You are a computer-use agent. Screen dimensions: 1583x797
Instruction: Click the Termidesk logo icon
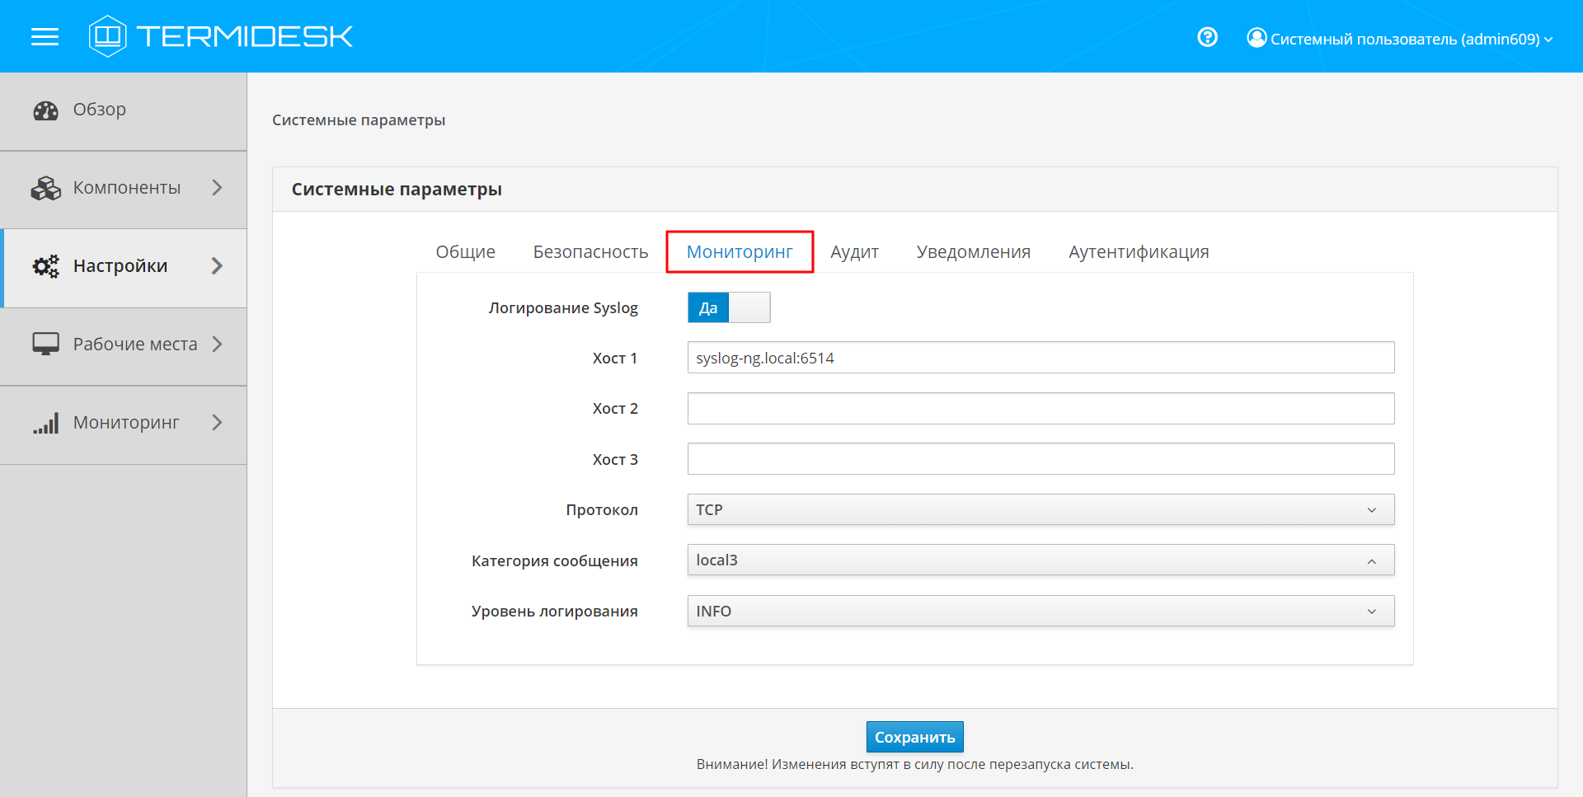coord(107,36)
